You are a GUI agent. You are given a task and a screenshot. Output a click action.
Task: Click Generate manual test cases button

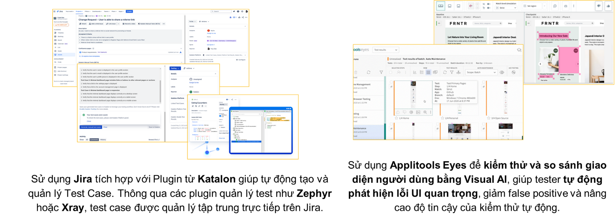pos(91,127)
